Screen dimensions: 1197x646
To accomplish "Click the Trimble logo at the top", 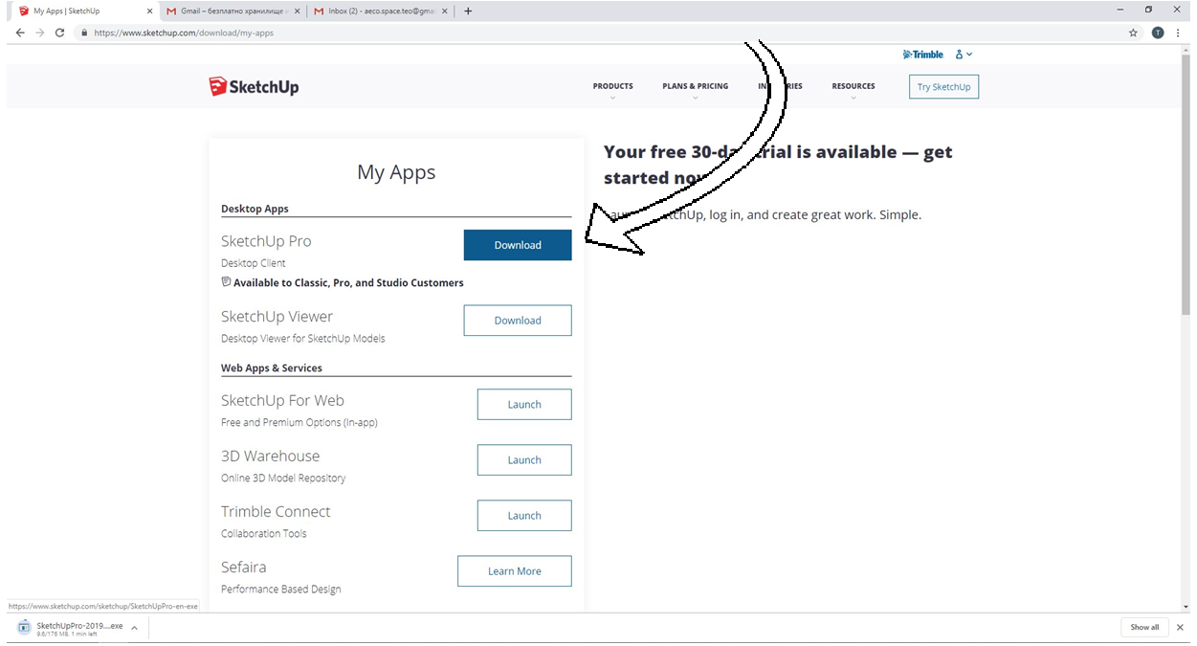I will coord(923,55).
